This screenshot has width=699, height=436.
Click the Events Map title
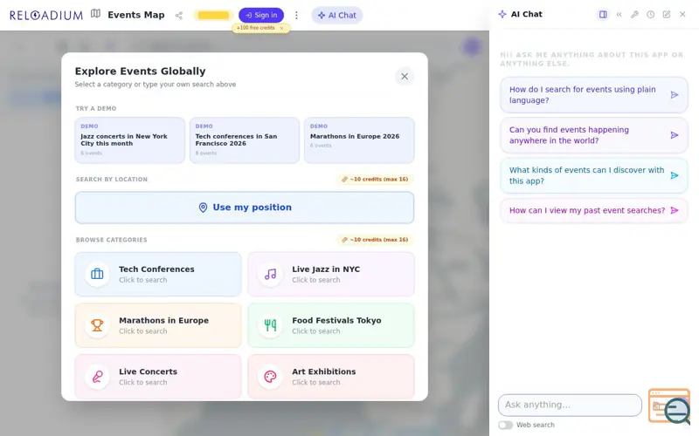[x=136, y=15]
